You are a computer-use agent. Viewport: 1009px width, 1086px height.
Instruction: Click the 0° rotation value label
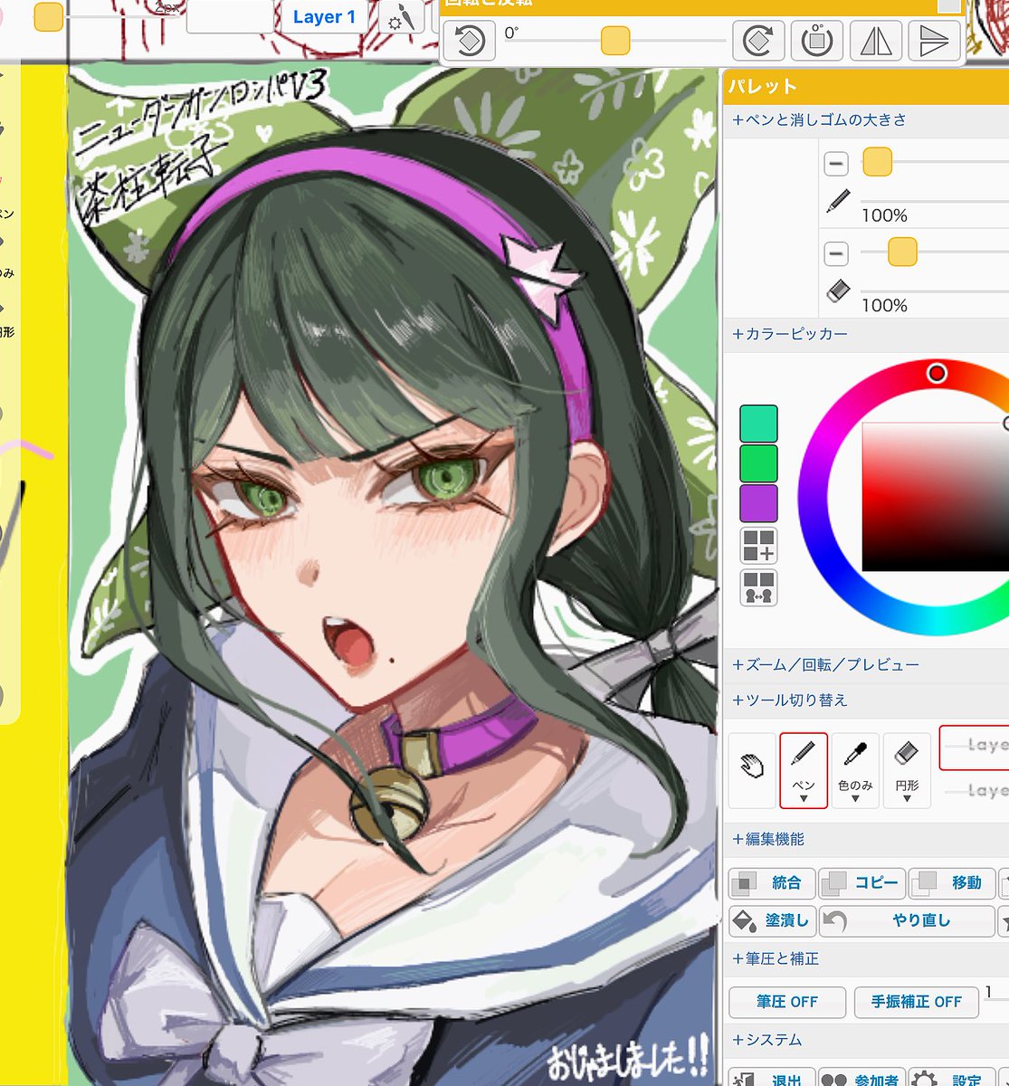point(511,33)
